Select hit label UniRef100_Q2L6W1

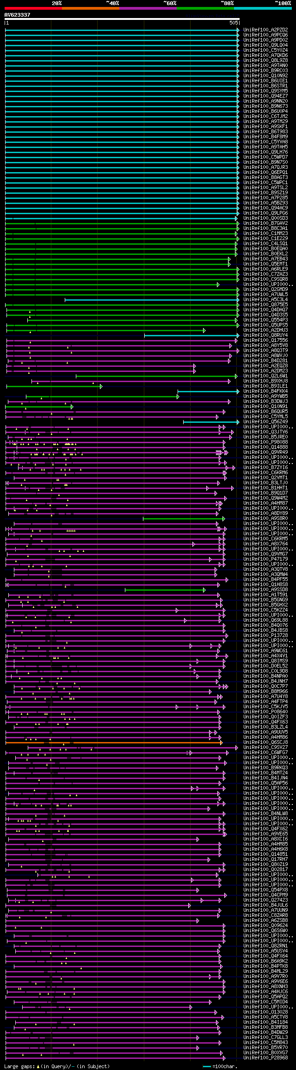click(x=265, y=376)
